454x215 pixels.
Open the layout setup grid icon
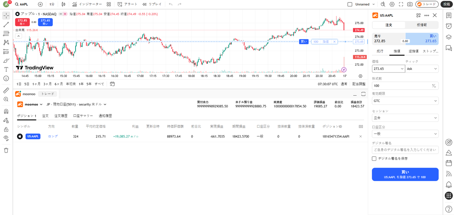109,4
